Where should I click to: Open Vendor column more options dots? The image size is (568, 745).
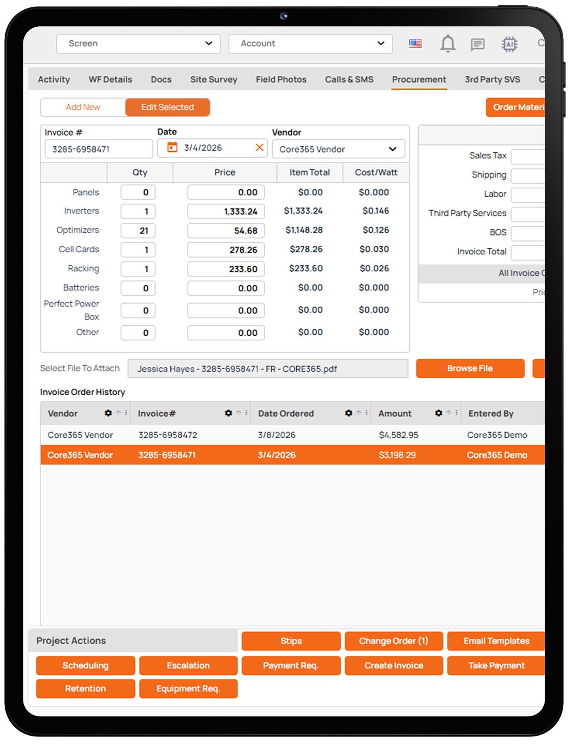(x=126, y=413)
